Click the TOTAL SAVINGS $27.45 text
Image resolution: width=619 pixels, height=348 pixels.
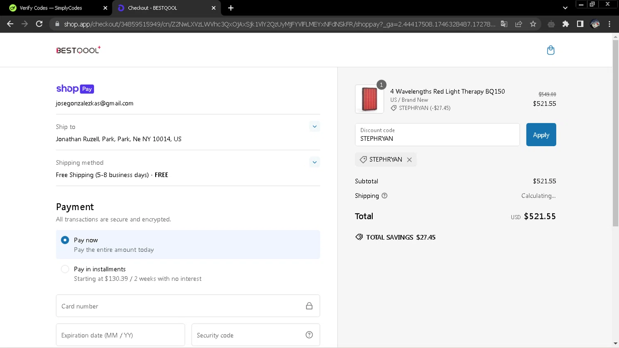401,237
